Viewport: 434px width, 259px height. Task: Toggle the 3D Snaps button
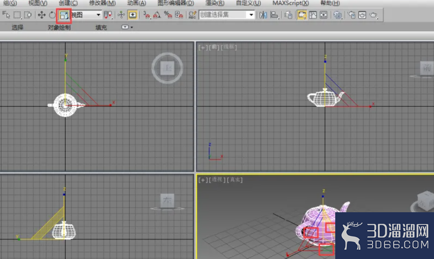(x=147, y=15)
